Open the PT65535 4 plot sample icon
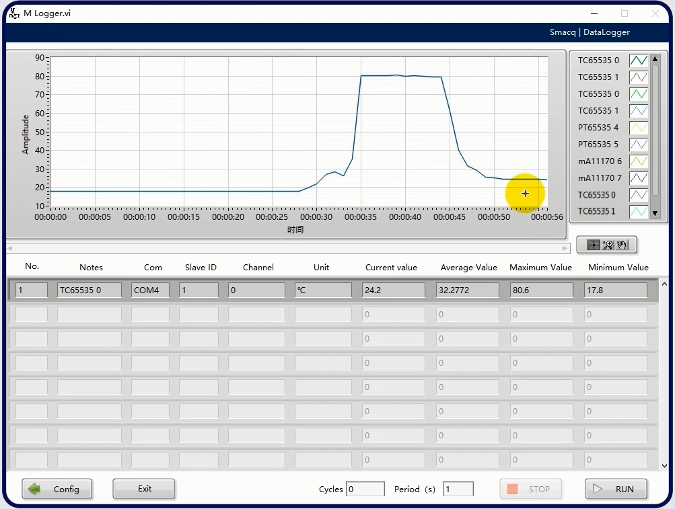675x509 pixels. [x=639, y=127]
